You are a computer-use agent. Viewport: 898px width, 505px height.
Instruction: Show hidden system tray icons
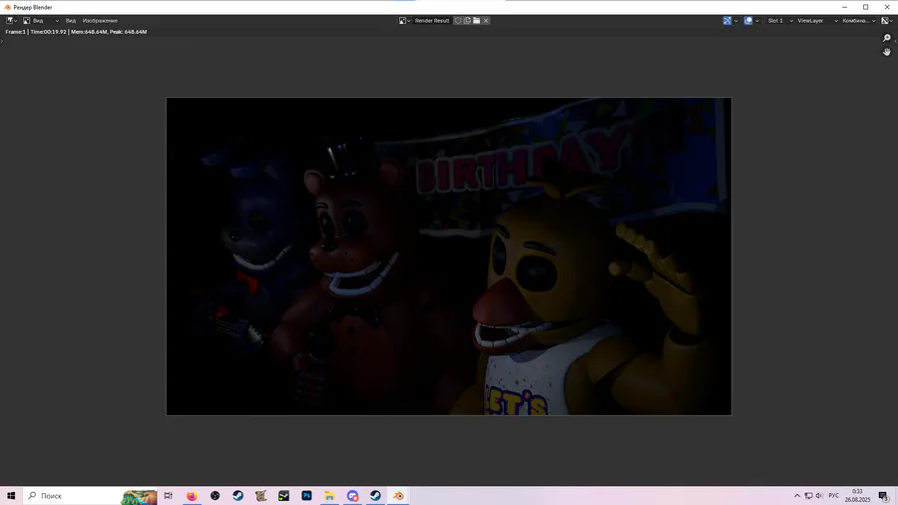797,496
